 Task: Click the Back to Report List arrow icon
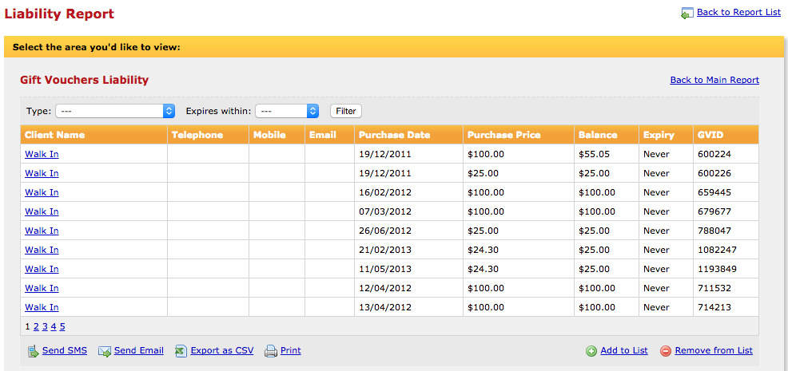[687, 14]
